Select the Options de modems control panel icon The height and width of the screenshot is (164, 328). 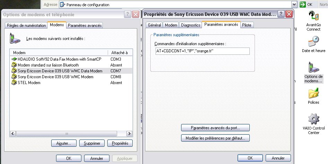pos(313,68)
